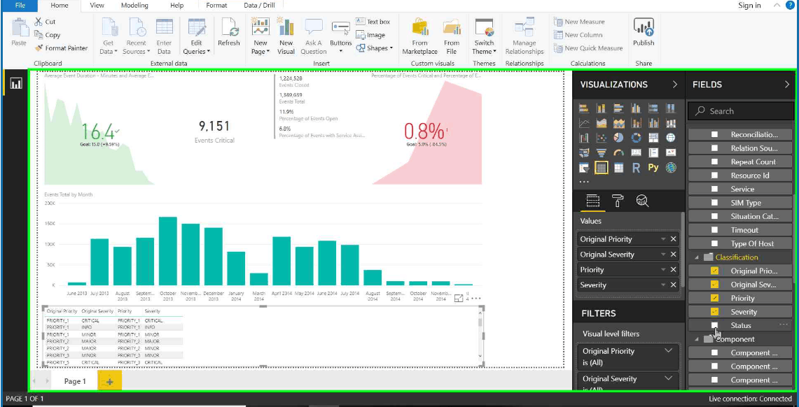
Task: Insert a Text box
Action: pos(373,22)
